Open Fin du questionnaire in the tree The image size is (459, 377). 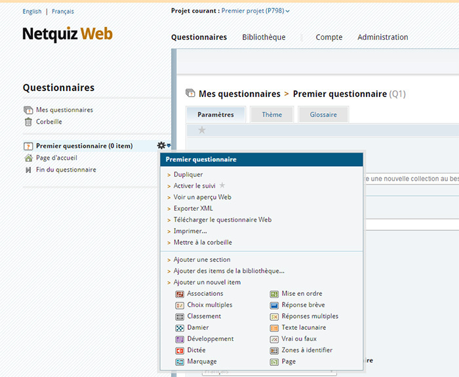(x=66, y=170)
